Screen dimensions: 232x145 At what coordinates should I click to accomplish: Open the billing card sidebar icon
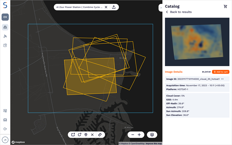[5, 111]
